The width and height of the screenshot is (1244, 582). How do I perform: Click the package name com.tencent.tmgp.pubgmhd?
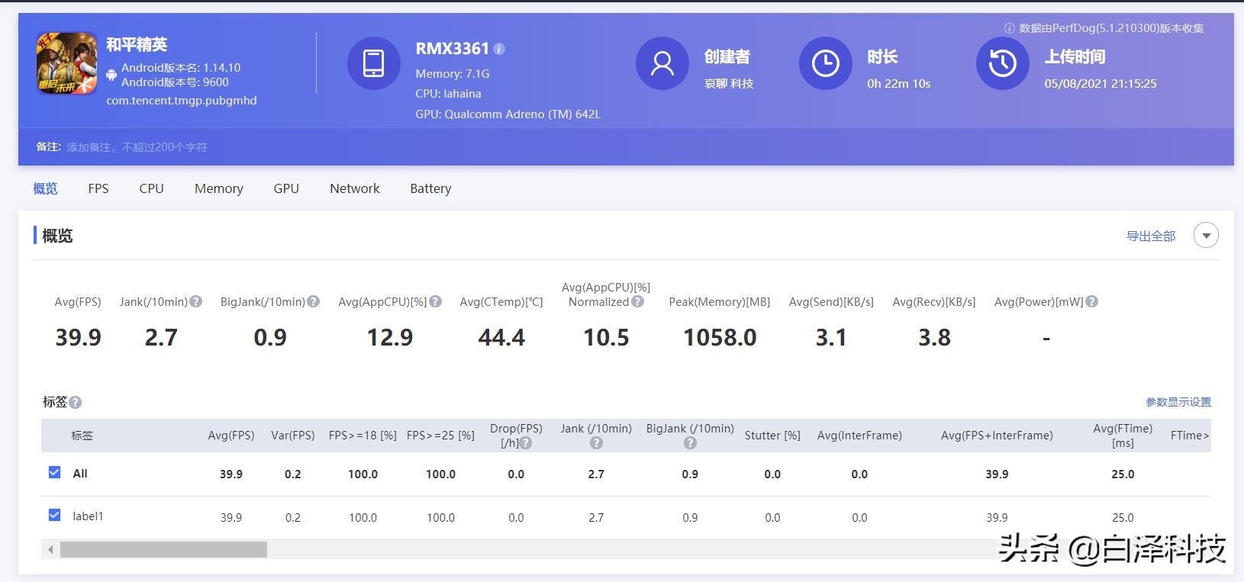[182, 101]
